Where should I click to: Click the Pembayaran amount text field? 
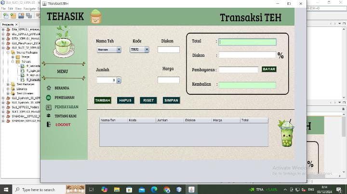(x=239, y=70)
